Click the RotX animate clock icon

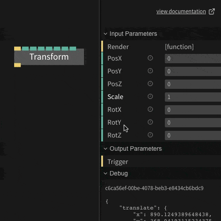(150, 109)
